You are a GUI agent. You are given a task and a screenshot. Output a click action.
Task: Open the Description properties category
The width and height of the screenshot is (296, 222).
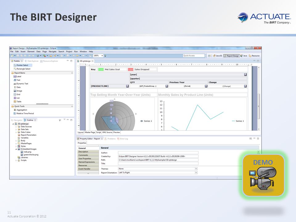(x=88, y=152)
